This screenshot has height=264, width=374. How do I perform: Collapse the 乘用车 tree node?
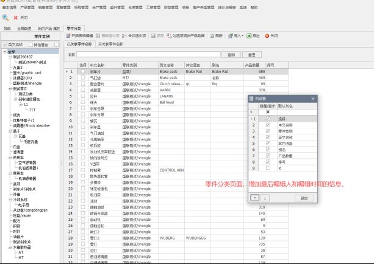coord(10,173)
